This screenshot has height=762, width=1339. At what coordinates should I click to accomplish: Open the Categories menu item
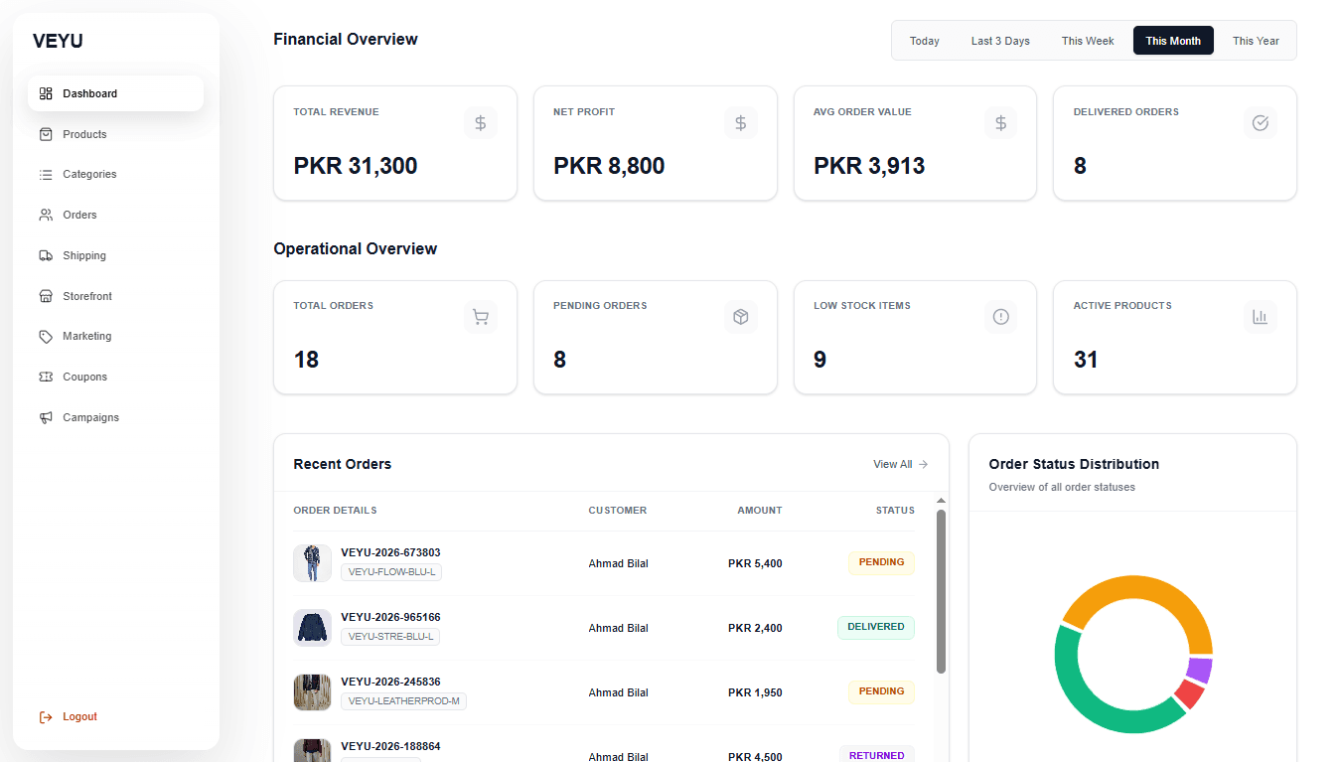89,175
